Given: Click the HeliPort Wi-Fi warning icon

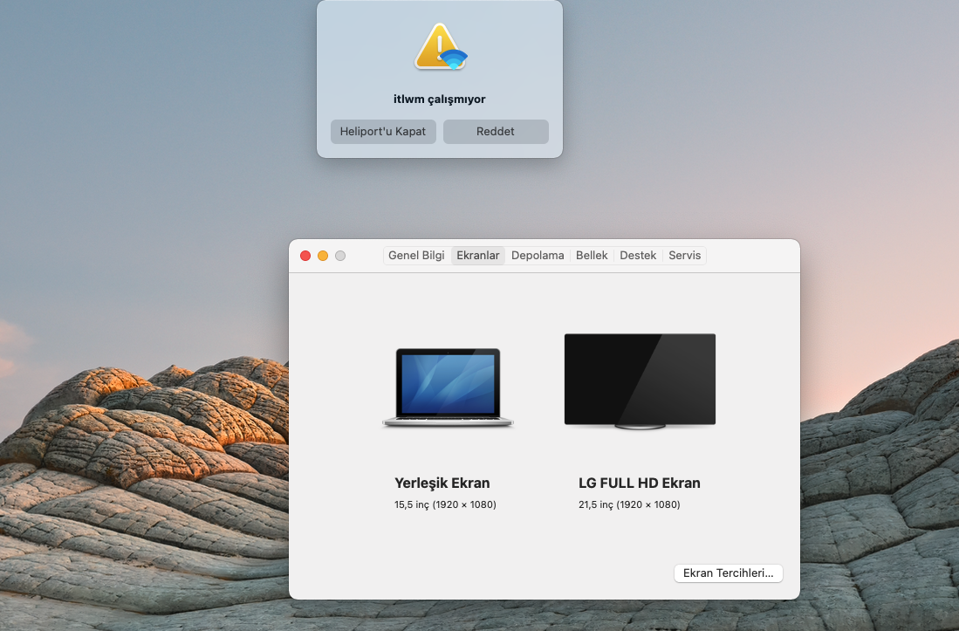Looking at the screenshot, I should click(x=441, y=47).
